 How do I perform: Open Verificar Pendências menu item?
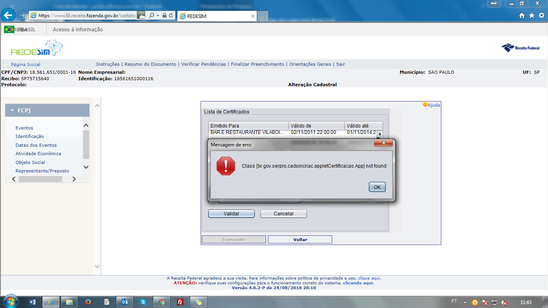pyautogui.click(x=203, y=64)
